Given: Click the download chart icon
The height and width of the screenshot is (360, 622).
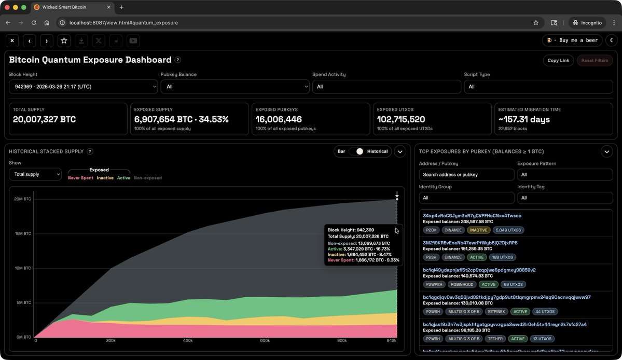Looking at the screenshot, I should click(81, 40).
